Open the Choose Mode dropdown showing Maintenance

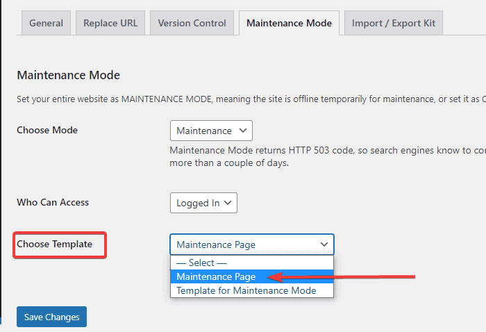click(x=211, y=131)
